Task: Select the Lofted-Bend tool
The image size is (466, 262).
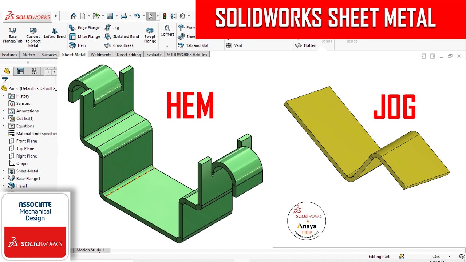Action: coord(55,33)
